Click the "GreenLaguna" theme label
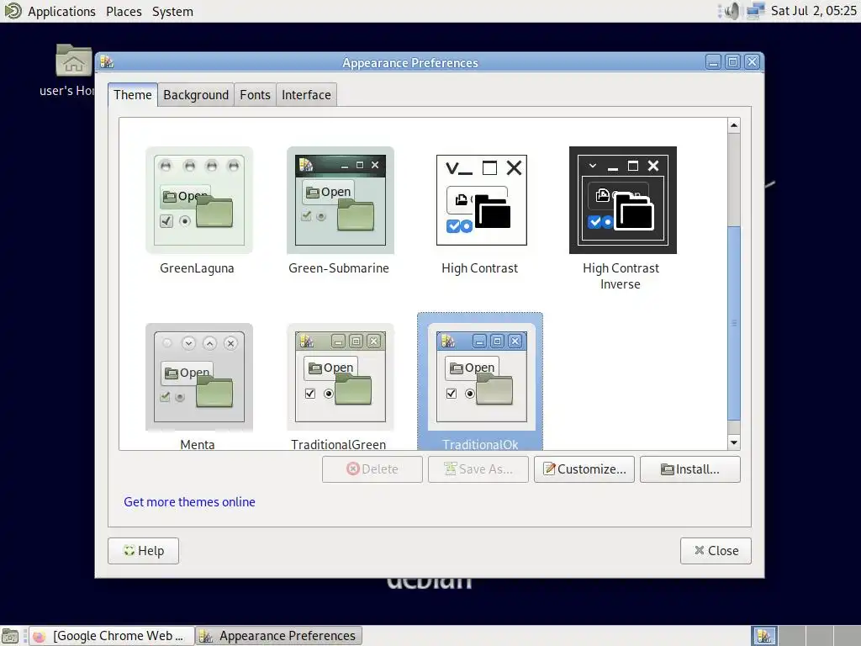The width and height of the screenshot is (861, 646). tap(197, 268)
